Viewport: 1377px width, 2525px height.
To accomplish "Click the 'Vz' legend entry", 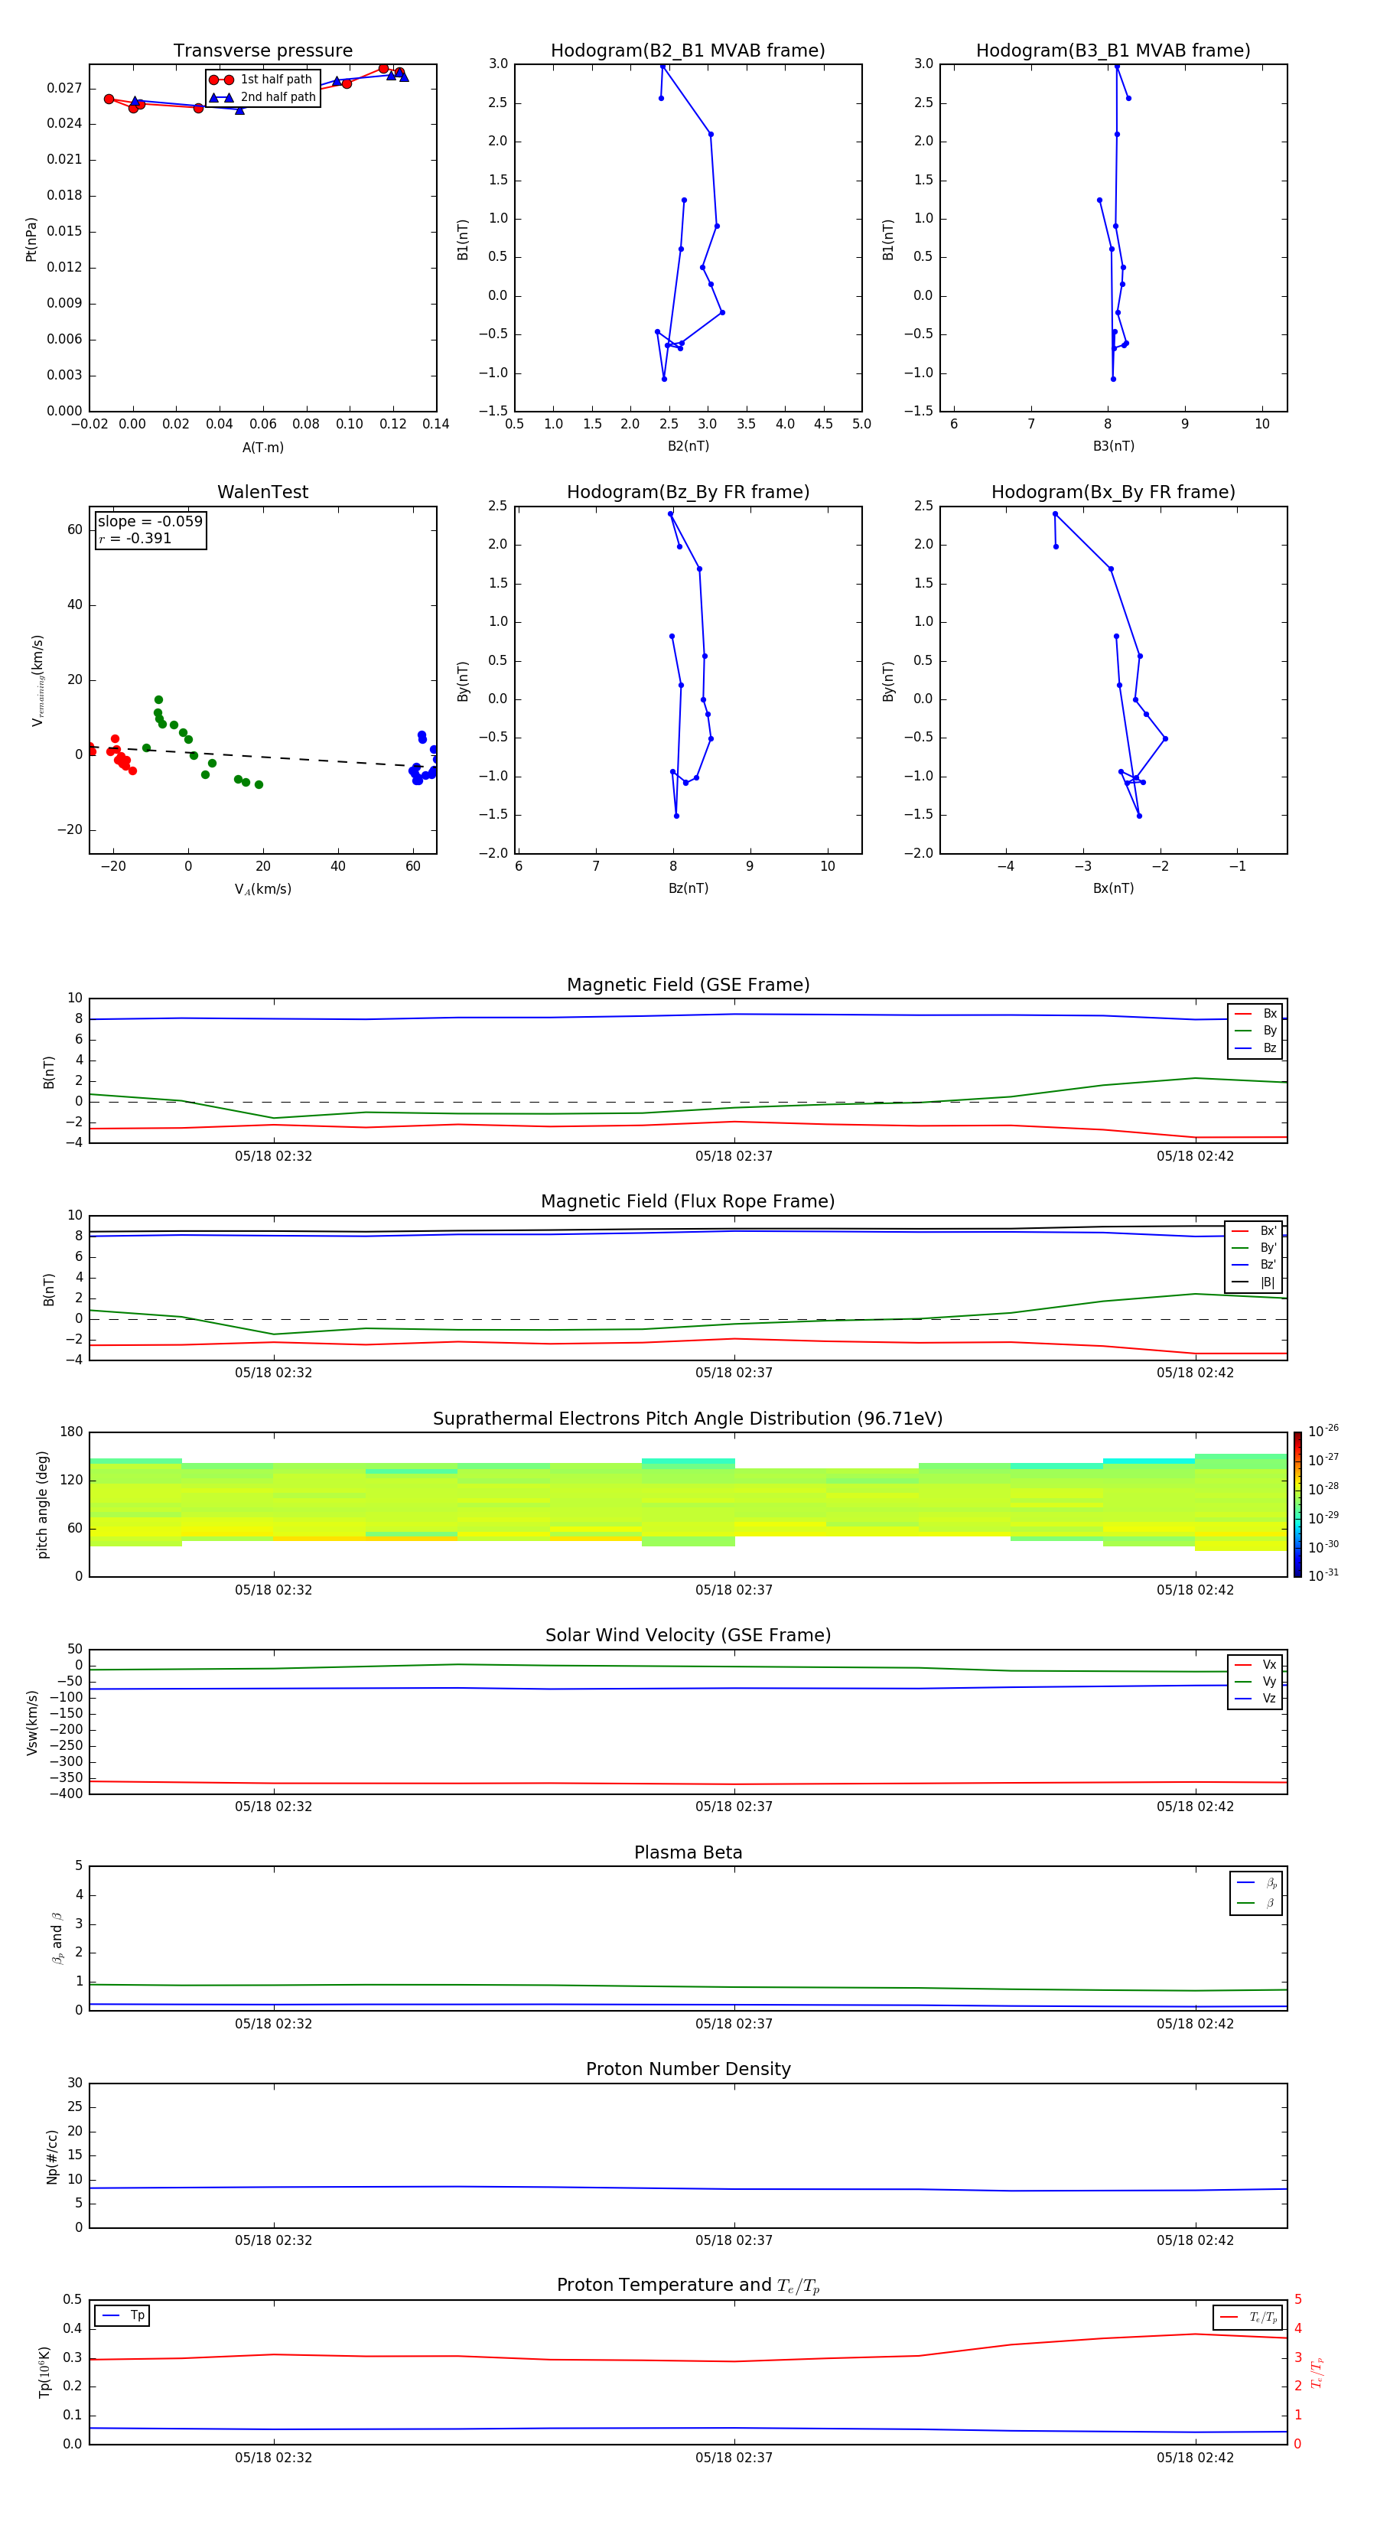I will tap(1255, 1699).
